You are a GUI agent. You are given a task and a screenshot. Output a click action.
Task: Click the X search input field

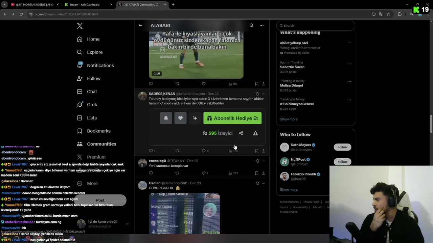click(x=316, y=26)
